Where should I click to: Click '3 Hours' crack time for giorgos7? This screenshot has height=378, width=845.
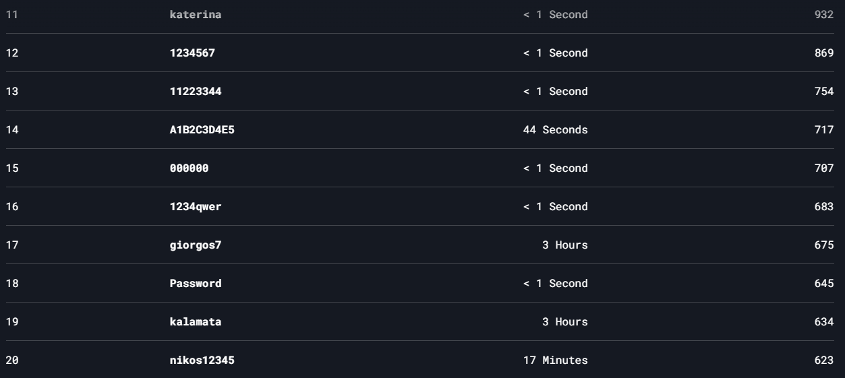click(x=565, y=245)
